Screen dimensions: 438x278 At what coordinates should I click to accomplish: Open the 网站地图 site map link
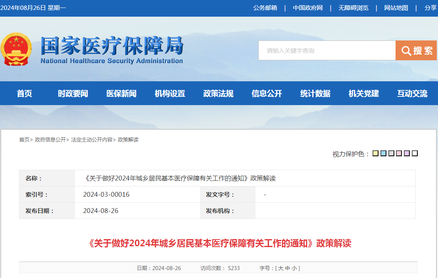(x=396, y=8)
